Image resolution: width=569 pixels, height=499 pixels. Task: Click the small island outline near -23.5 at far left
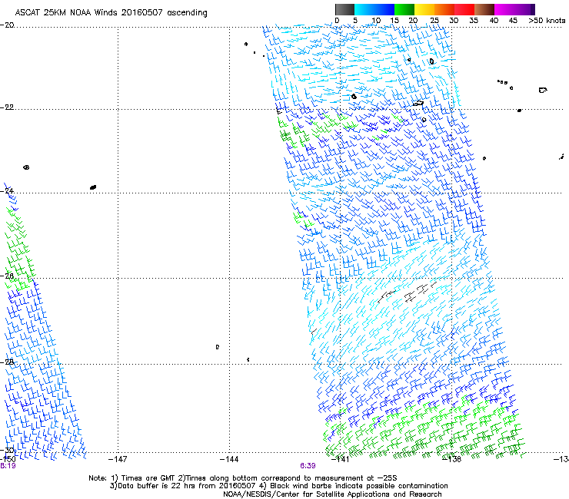[x=26, y=167]
